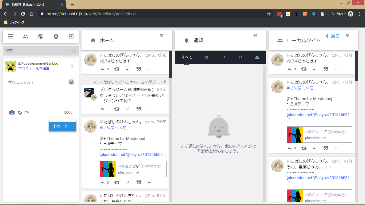The image size is (365, 205).
Task: Expand the 通知 column settings
Action: 255,36
